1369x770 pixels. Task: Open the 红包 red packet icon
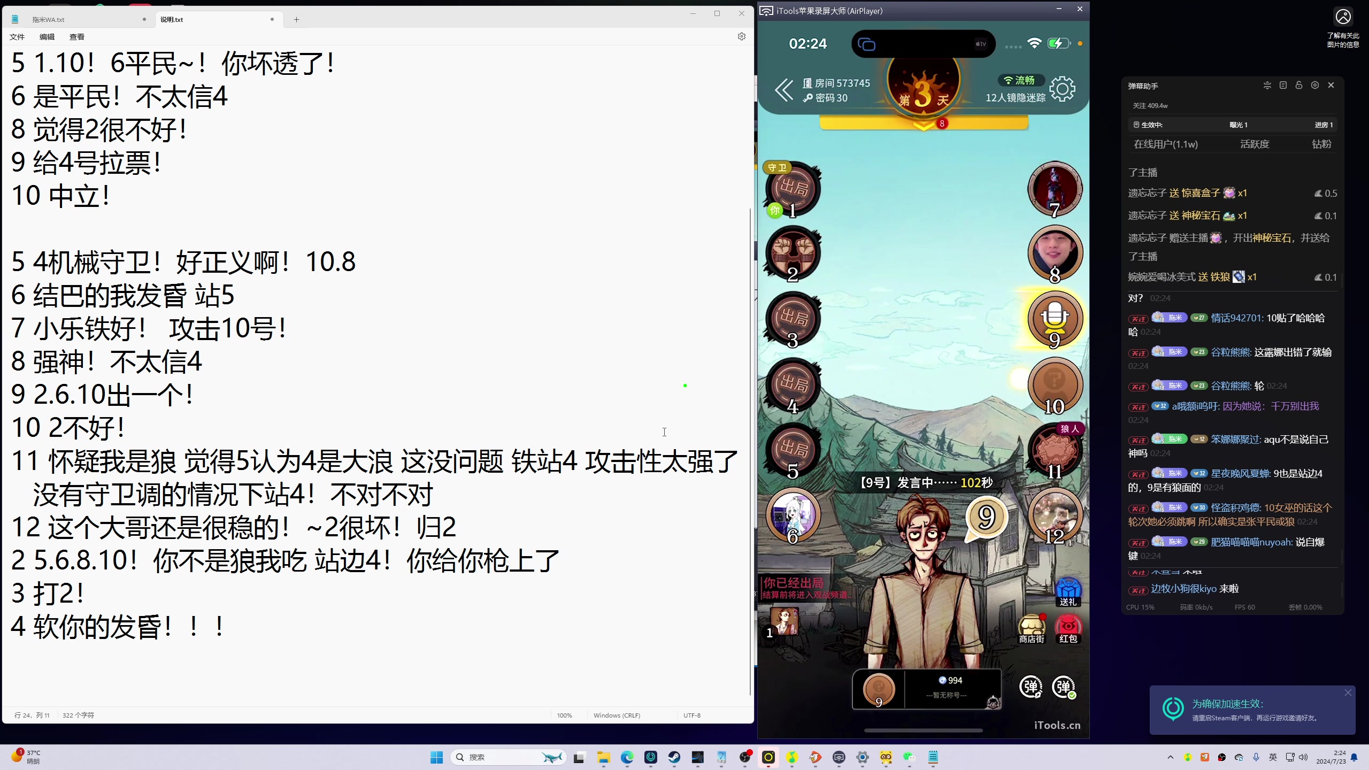pyautogui.click(x=1068, y=629)
